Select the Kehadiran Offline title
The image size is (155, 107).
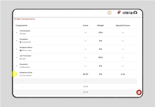coord(26,47)
